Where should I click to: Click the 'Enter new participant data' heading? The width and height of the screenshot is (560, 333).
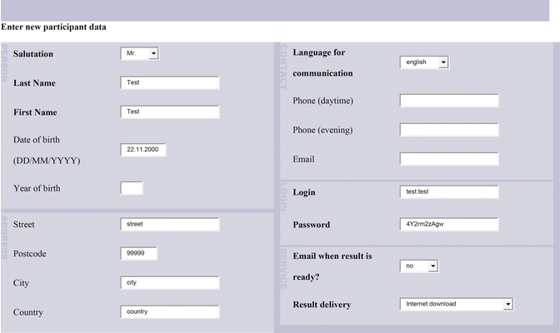pyautogui.click(x=54, y=27)
